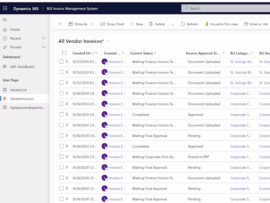Image resolution: width=270 pixels, height=203 pixels.
Task: Tick the checkbox on the Completed invoice row
Action: coord(61,114)
